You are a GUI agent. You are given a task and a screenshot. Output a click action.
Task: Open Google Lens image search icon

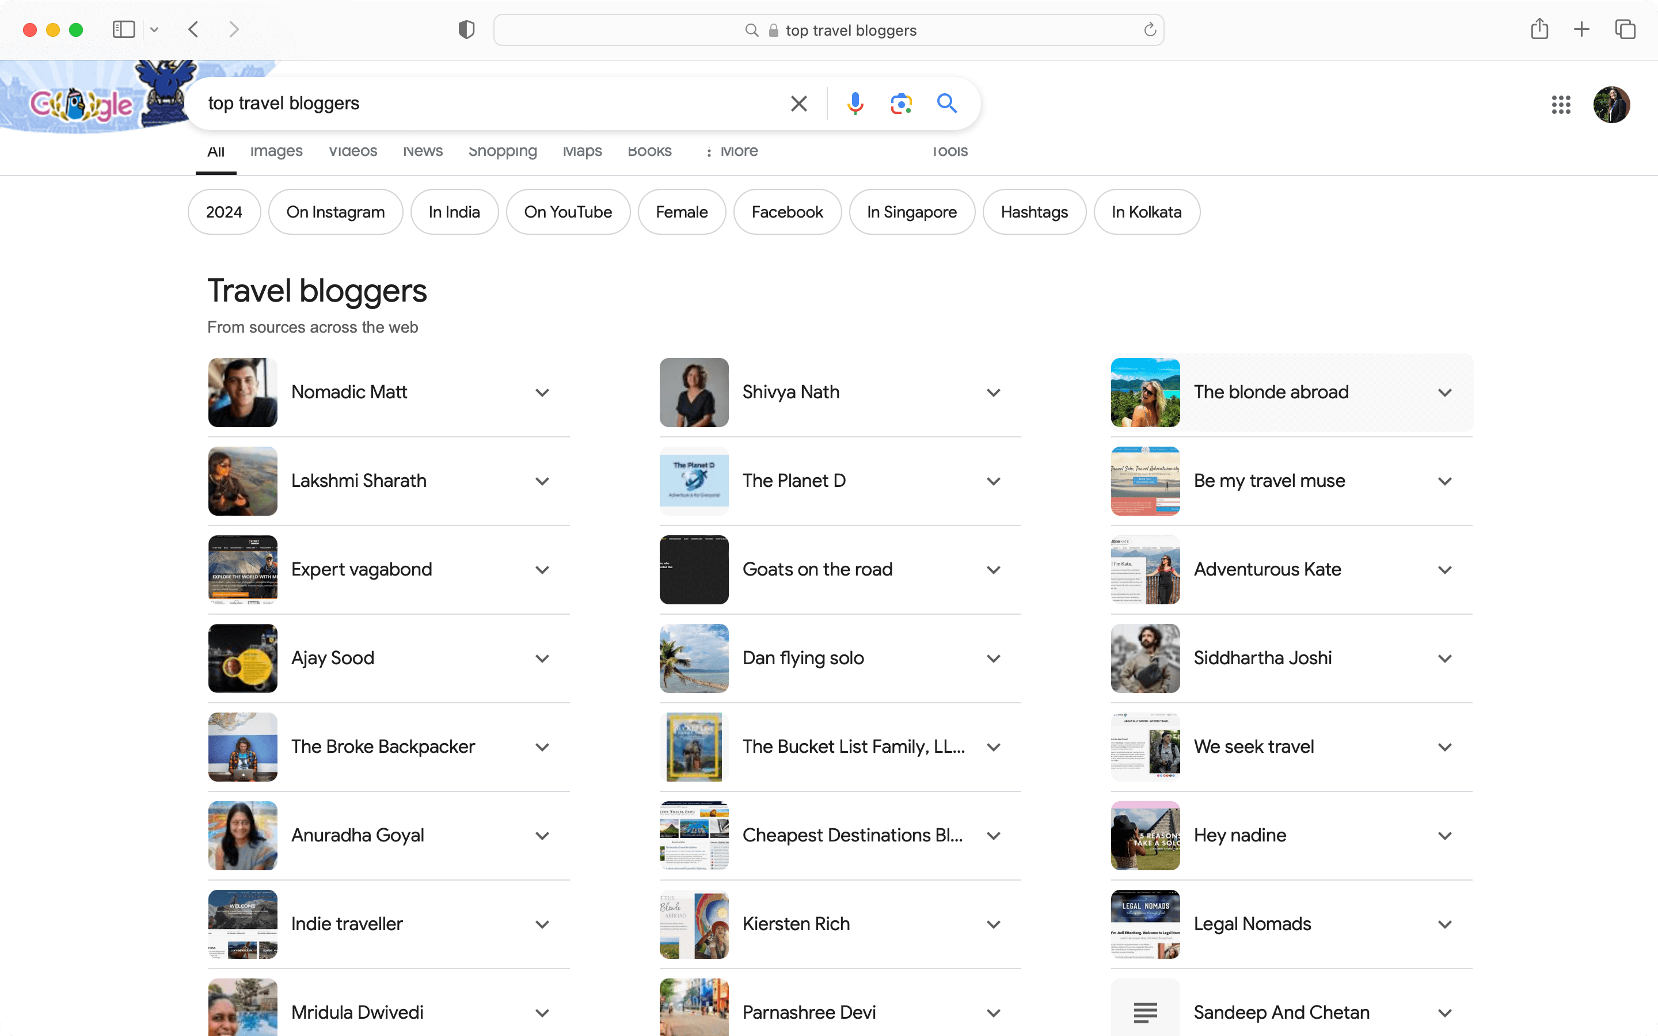pyautogui.click(x=901, y=104)
